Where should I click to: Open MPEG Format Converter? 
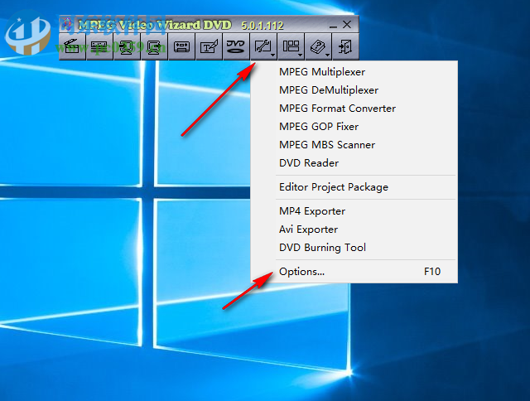(x=354, y=109)
